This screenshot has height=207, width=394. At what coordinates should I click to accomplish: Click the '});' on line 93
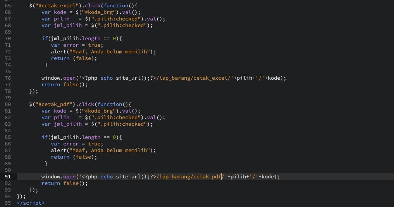click(34, 190)
